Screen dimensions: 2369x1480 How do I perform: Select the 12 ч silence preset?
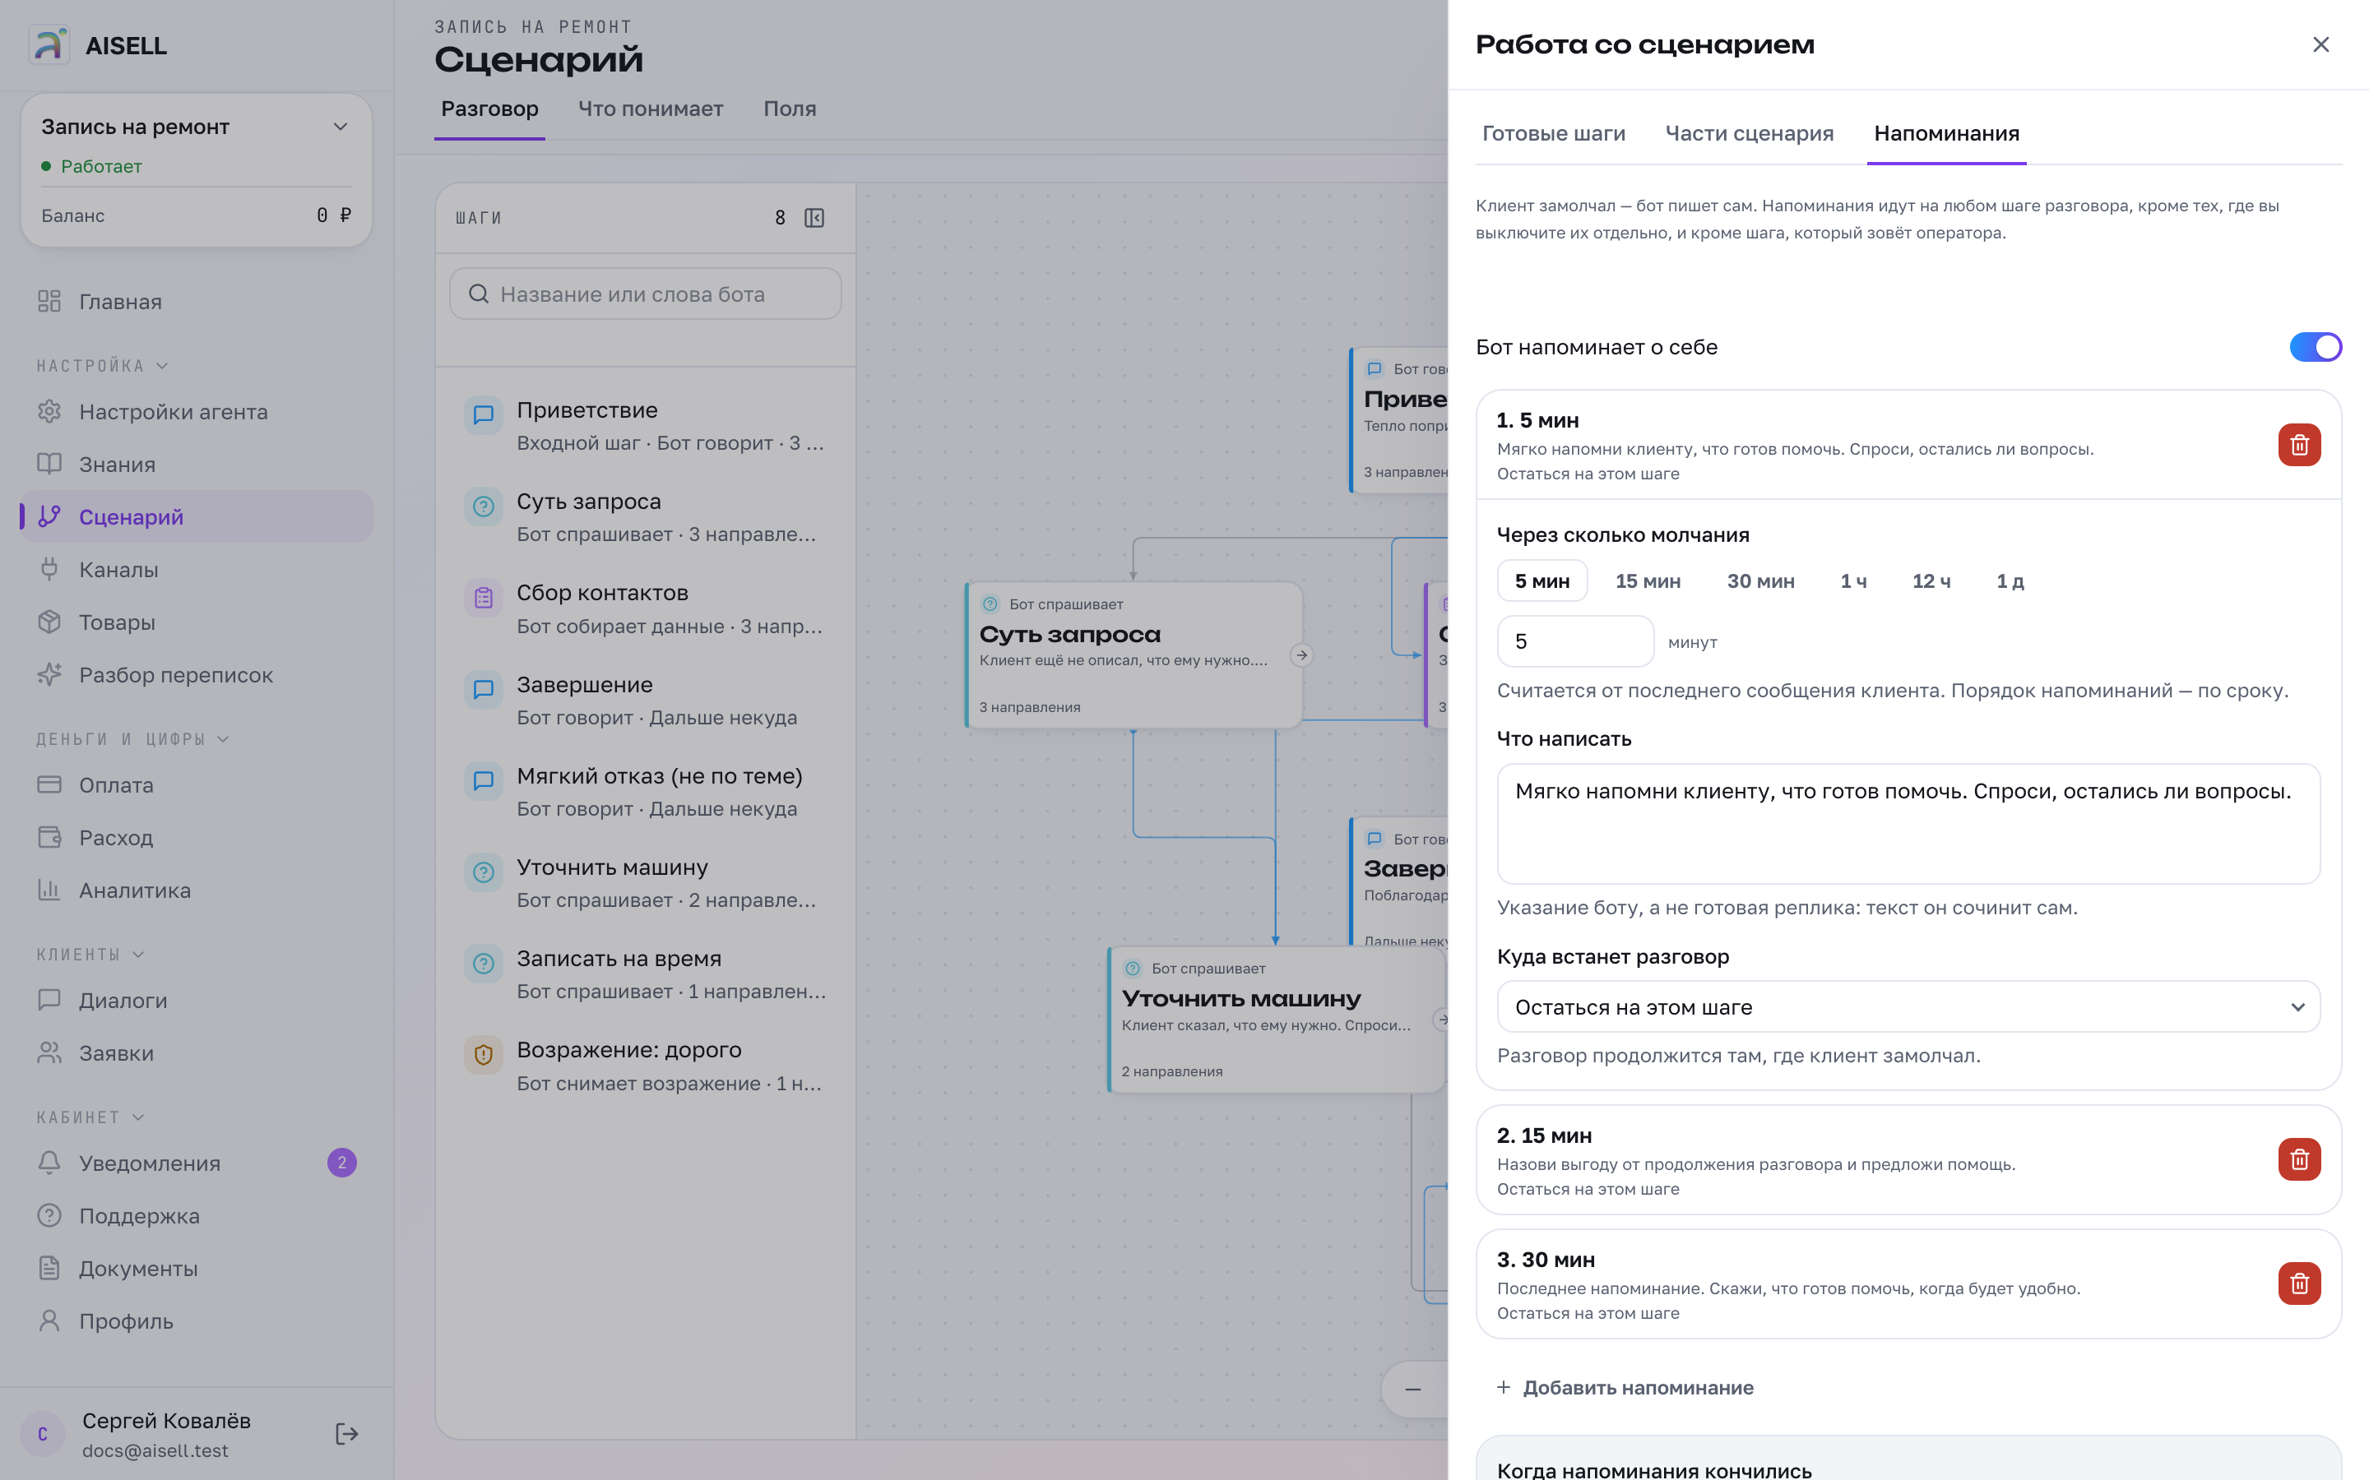1931,580
